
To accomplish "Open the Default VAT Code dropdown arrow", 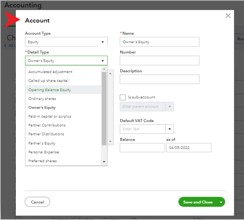I will [x=170, y=129].
